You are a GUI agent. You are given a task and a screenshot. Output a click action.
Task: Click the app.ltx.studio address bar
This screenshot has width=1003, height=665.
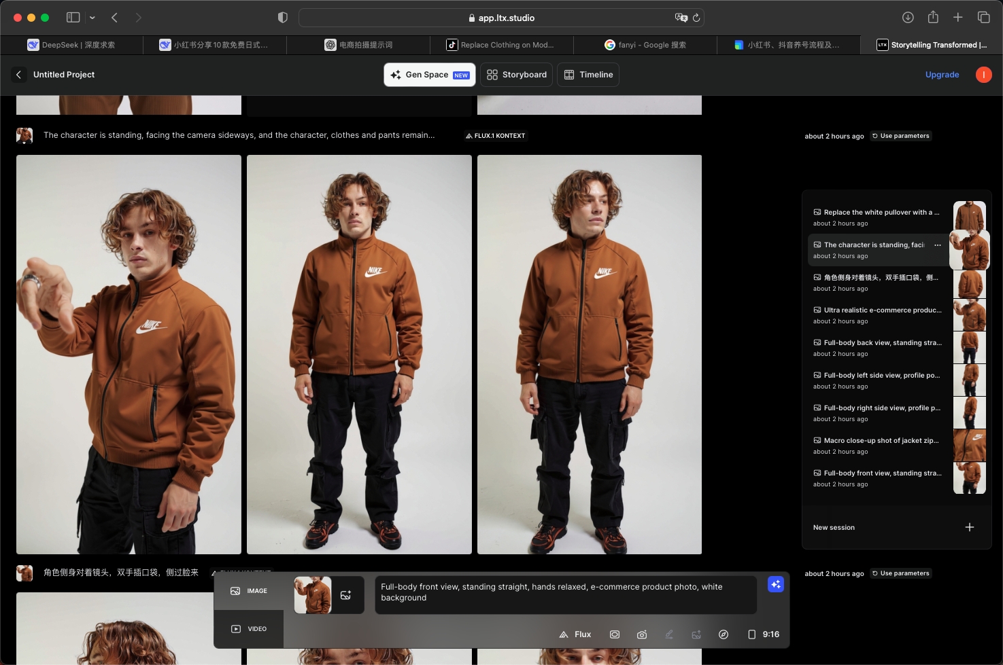(501, 18)
